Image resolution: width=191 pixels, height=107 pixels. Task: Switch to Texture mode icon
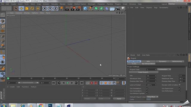[x=3, y=26]
